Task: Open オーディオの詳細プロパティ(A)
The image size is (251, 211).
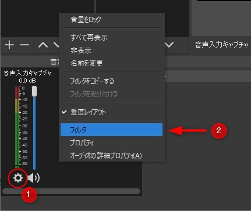Action: tap(111, 156)
